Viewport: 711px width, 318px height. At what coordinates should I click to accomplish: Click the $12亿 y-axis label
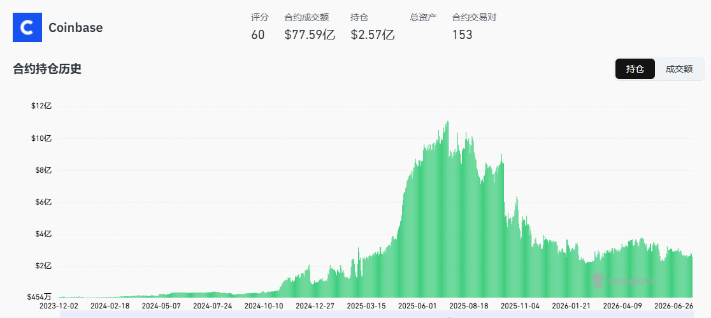point(41,106)
